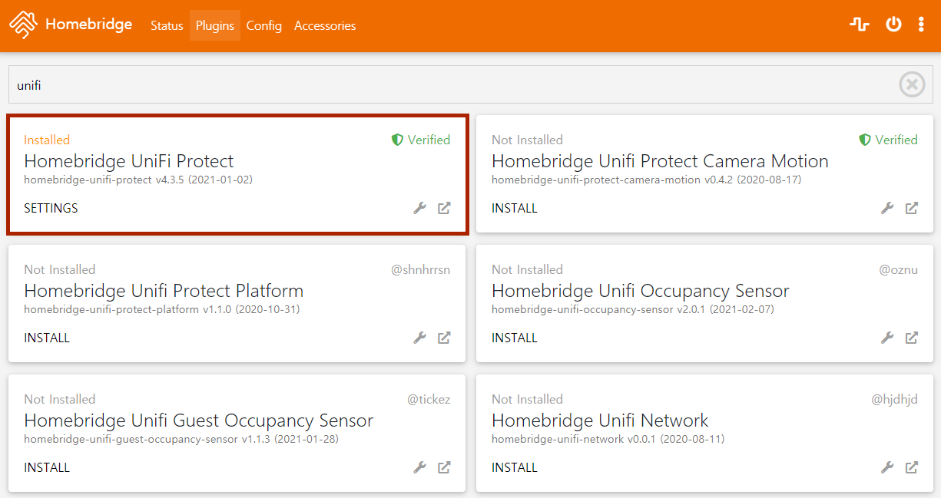Screen dimensions: 941x498
Task: Clear the search field with X icon
Action: pyautogui.click(x=912, y=84)
